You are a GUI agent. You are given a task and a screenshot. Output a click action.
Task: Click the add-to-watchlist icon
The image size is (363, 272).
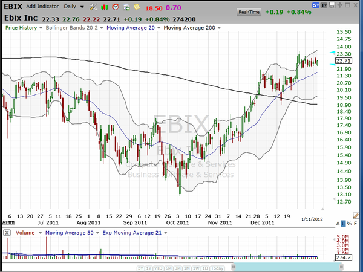tap(126, 7)
